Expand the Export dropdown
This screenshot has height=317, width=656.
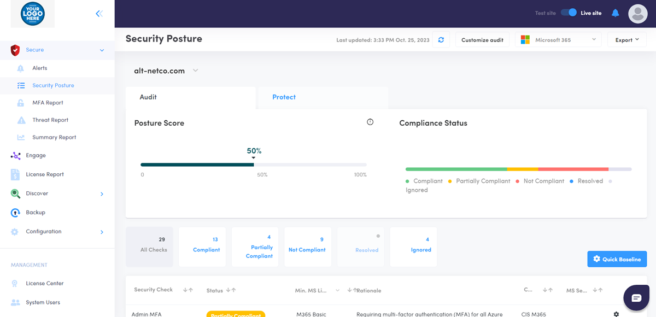626,40
